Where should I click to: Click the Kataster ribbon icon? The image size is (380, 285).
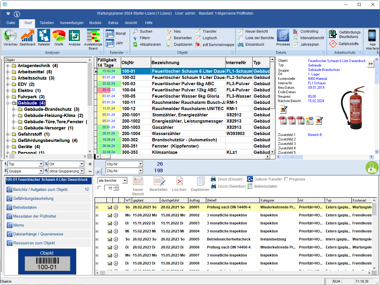[44, 36]
